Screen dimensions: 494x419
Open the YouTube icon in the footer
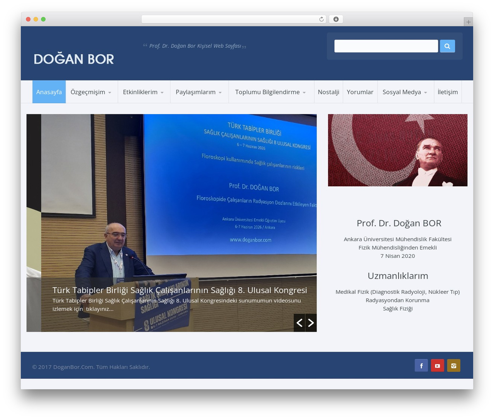click(438, 366)
